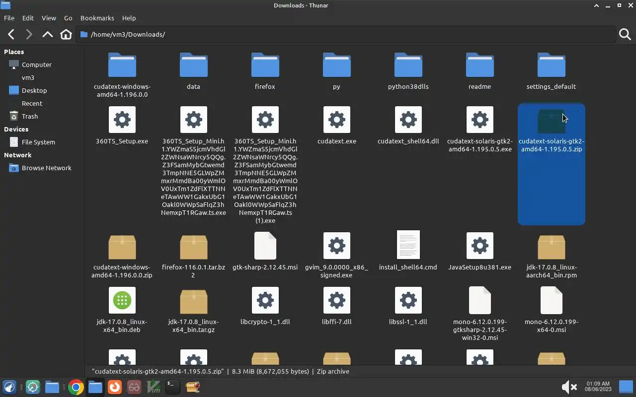Go to parent folder with up arrow
636x397 pixels.
point(47,34)
